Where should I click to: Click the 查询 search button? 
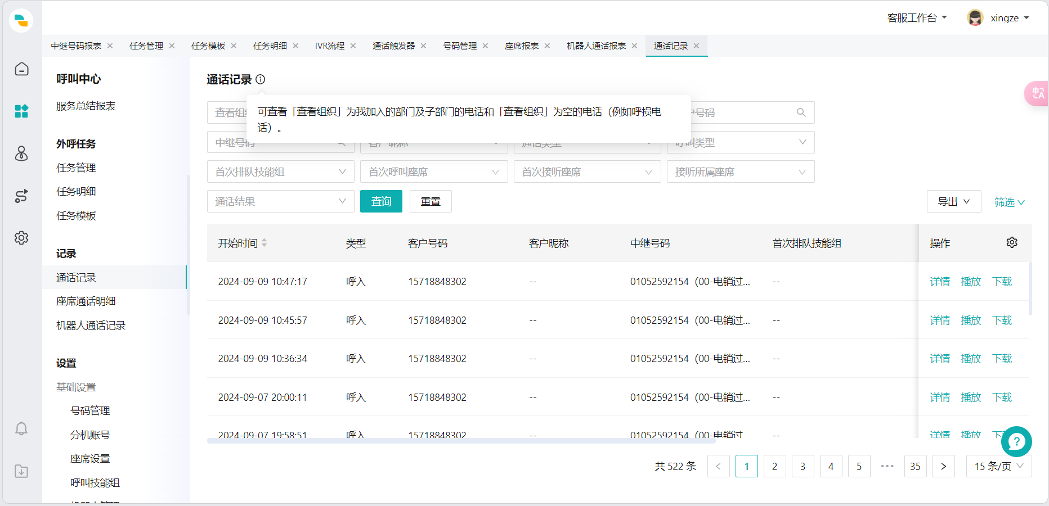click(x=381, y=201)
